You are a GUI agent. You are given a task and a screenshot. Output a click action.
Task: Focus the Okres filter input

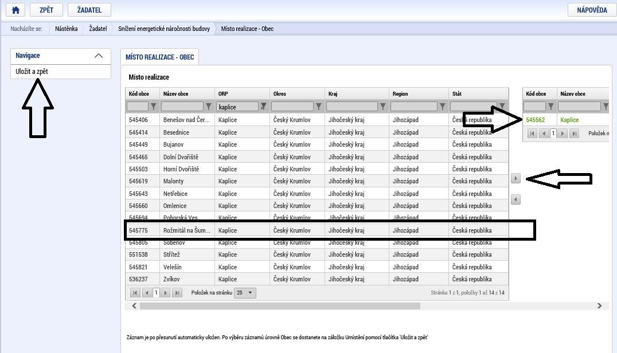pyautogui.click(x=292, y=107)
